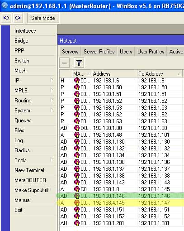Select host icon for 192.168.1.146 row

click(x=77, y=196)
